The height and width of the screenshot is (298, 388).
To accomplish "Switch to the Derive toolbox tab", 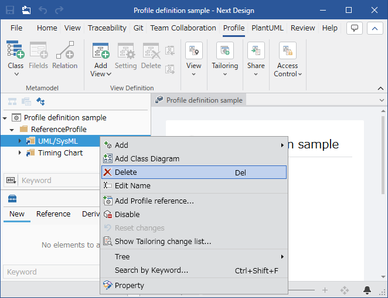I will point(91,214).
